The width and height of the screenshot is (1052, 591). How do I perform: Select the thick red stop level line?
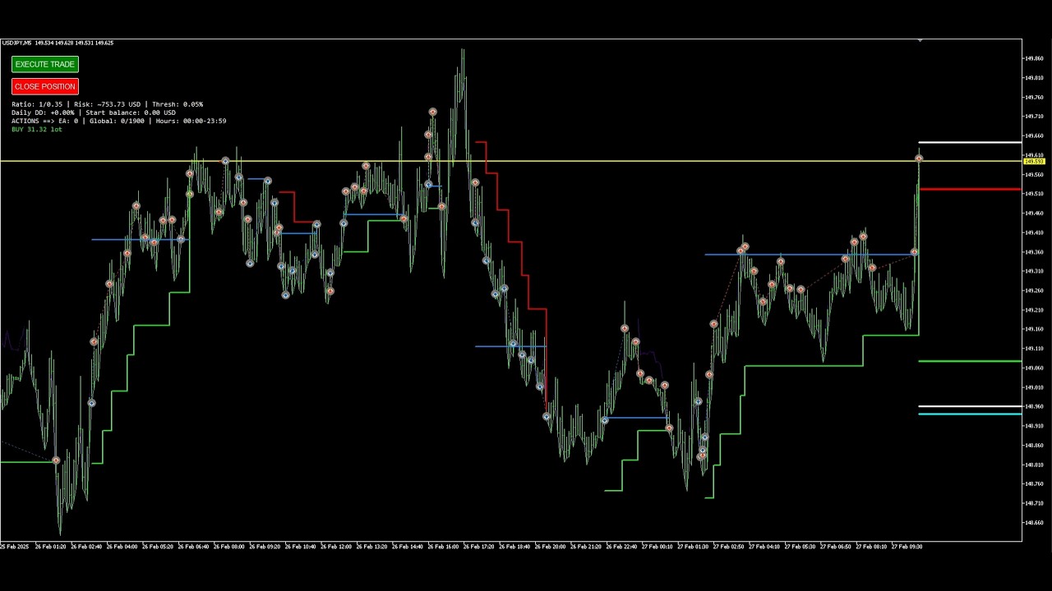pyautogui.click(x=970, y=190)
